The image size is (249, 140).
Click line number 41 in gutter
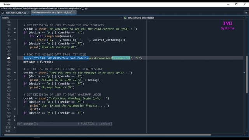pos(9,58)
